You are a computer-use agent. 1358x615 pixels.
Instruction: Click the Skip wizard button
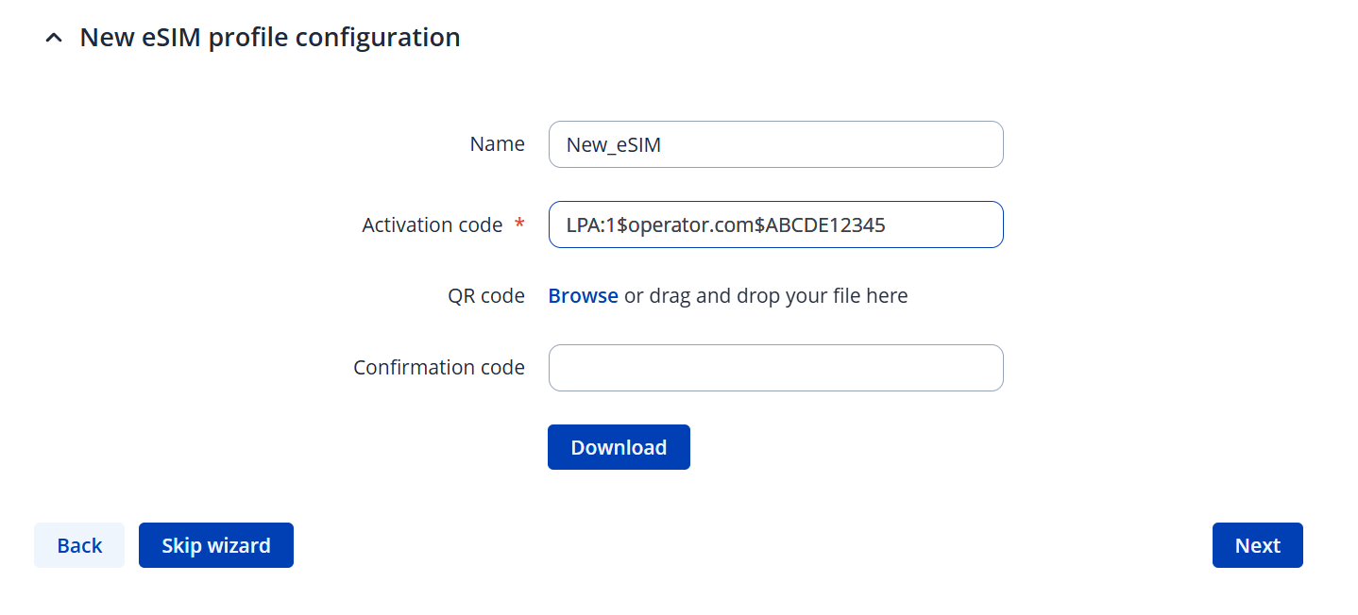(x=216, y=545)
